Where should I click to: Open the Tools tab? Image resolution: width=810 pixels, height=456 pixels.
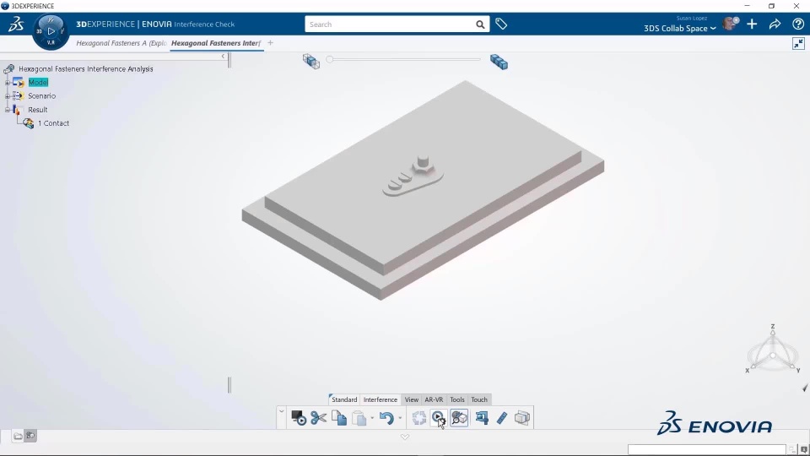pos(457,399)
